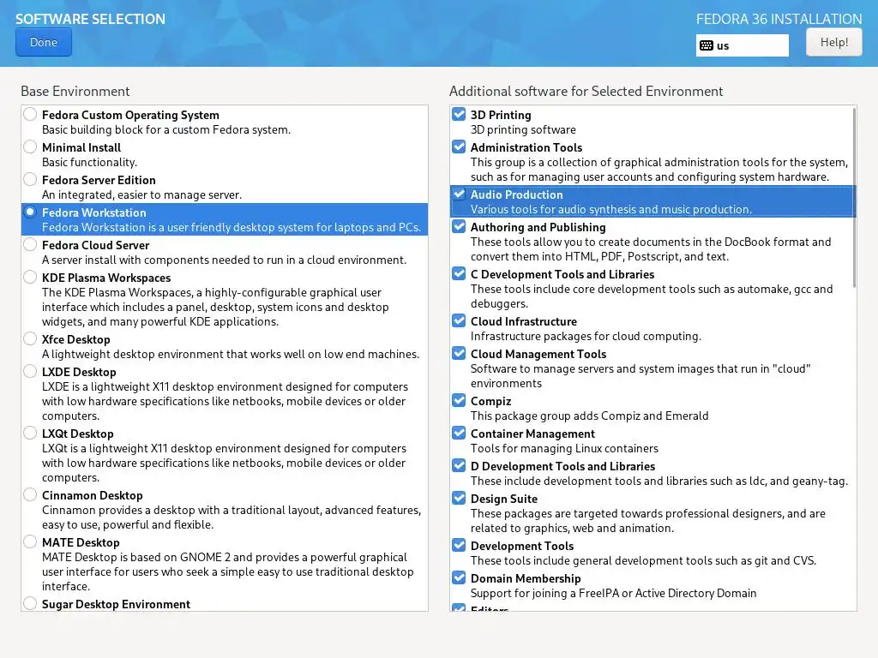The width and height of the screenshot is (878, 658).
Task: Click 'A lightweight desktop environment' Xfce description
Action: pos(230,354)
